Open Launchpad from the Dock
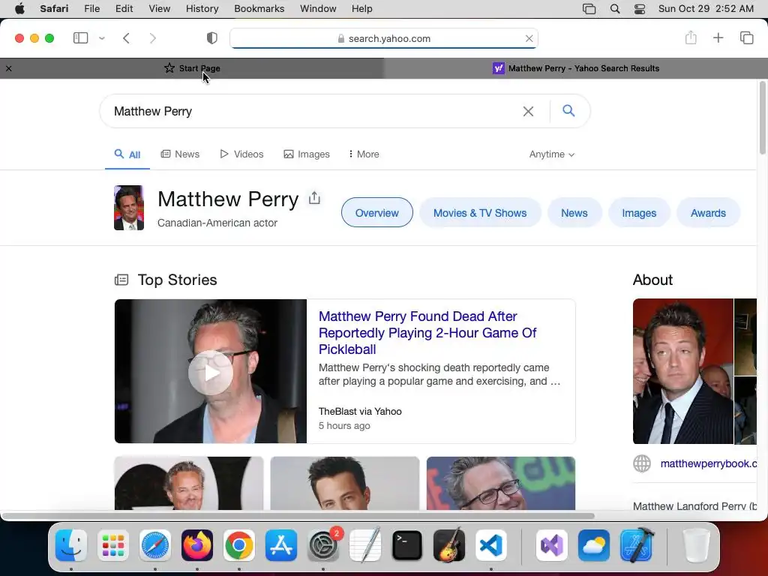 click(x=113, y=545)
